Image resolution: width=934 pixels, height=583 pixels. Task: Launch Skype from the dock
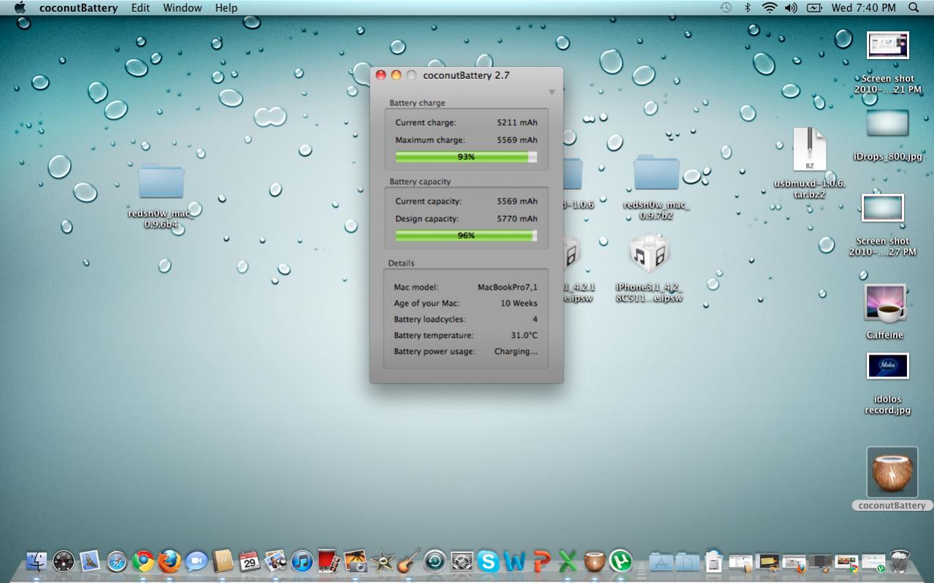488,560
